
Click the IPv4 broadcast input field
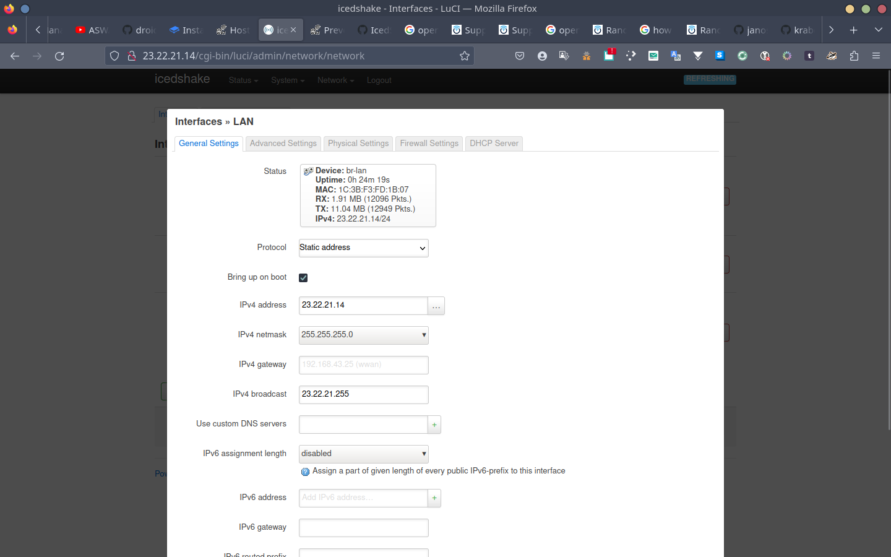363,394
